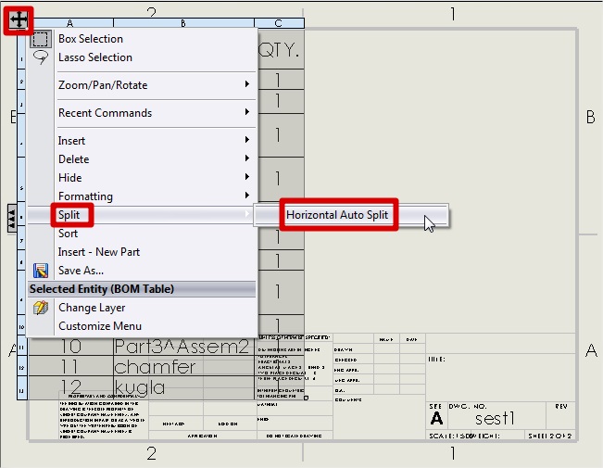The image size is (603, 468).
Task: Click the BOM table move handle icon
Action: (17, 19)
